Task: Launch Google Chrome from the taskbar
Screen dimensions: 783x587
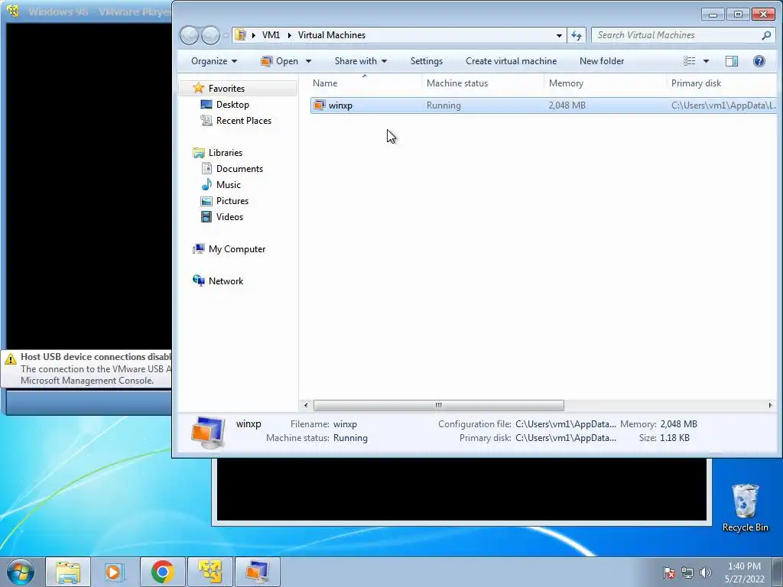Action: coord(162,572)
